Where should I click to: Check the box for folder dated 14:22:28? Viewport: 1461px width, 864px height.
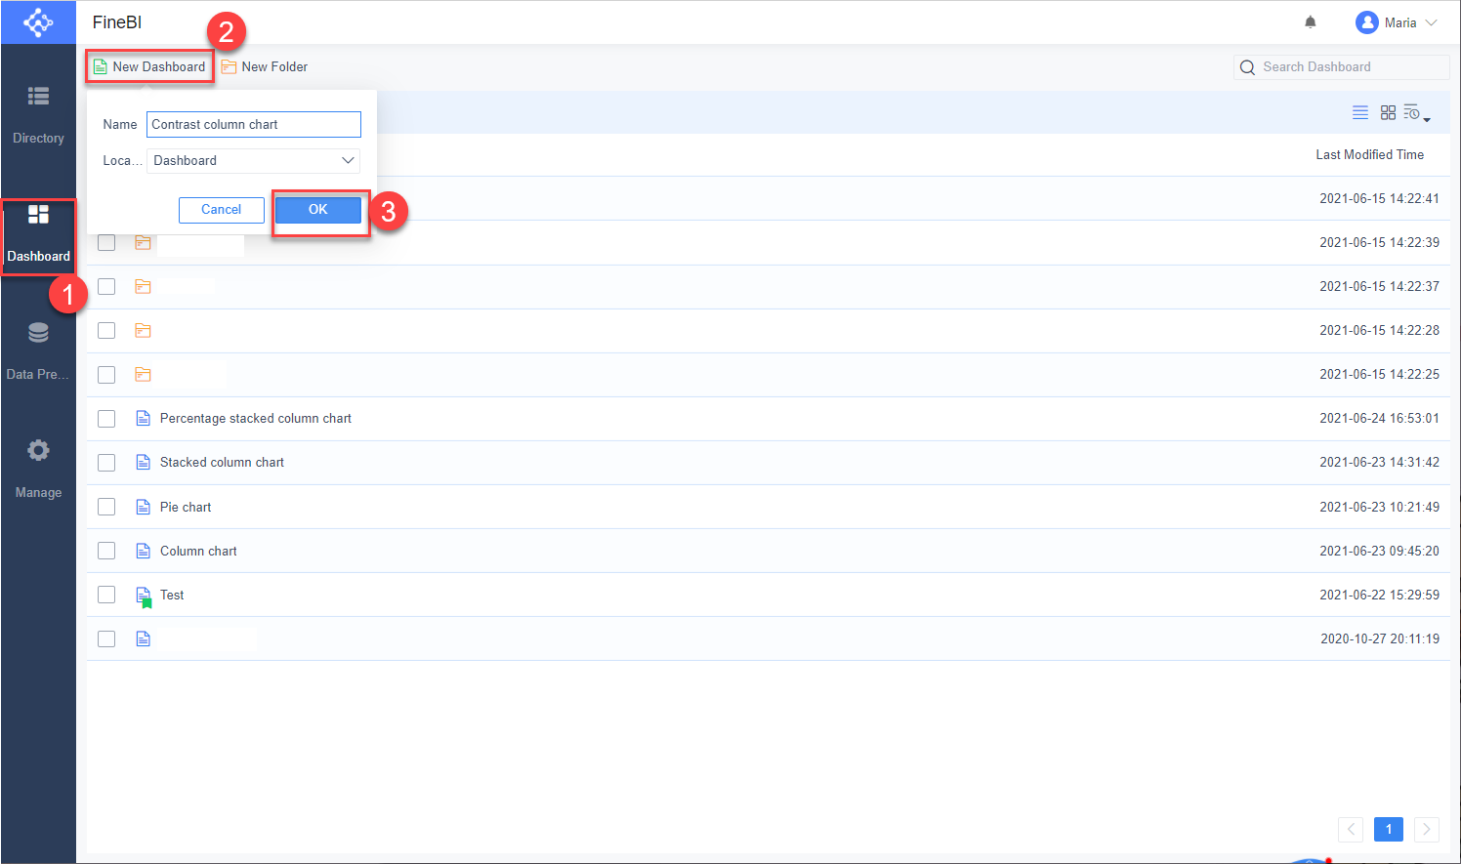point(106,330)
